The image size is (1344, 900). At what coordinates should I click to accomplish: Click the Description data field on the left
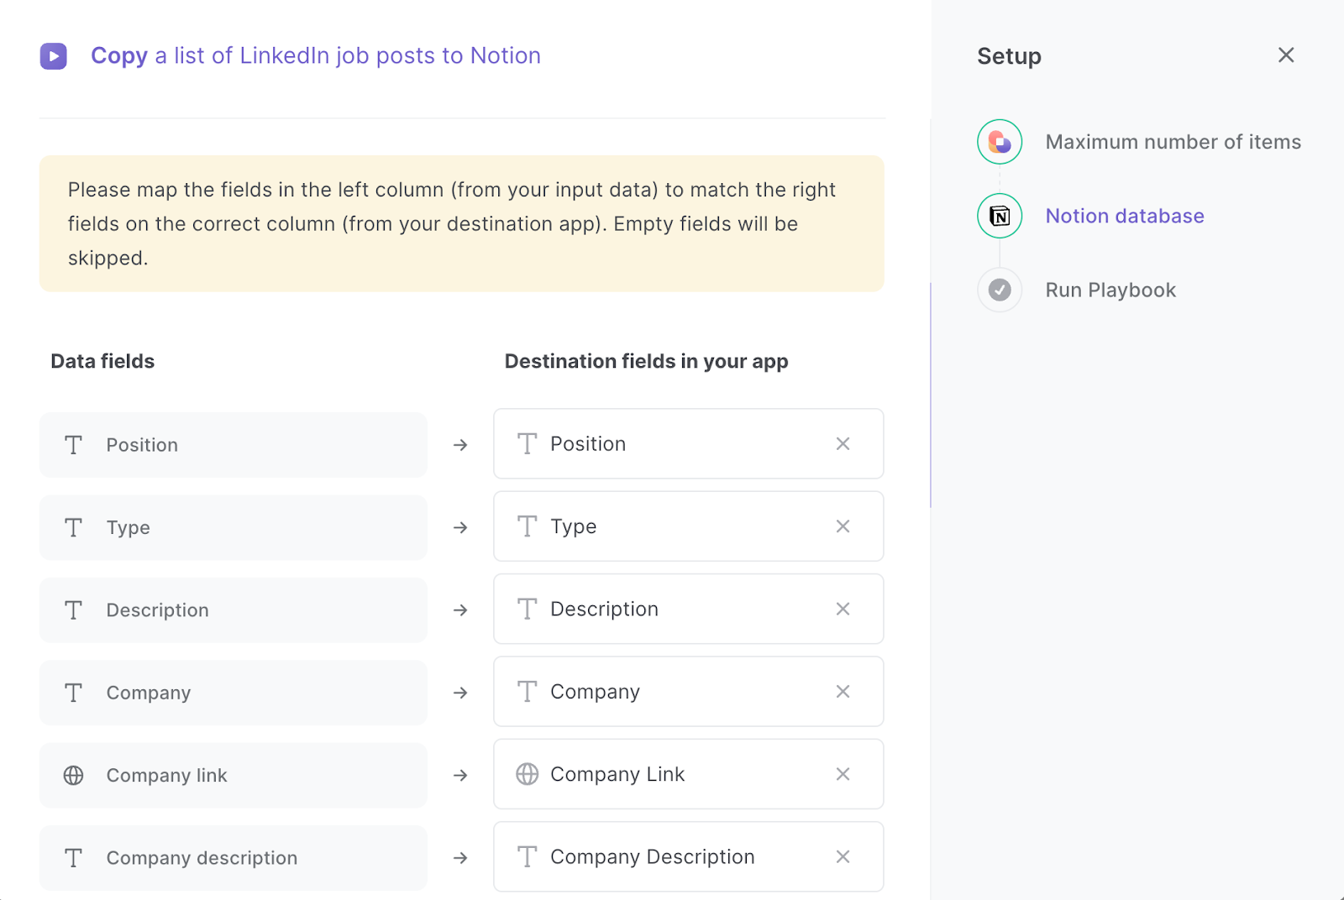point(234,610)
